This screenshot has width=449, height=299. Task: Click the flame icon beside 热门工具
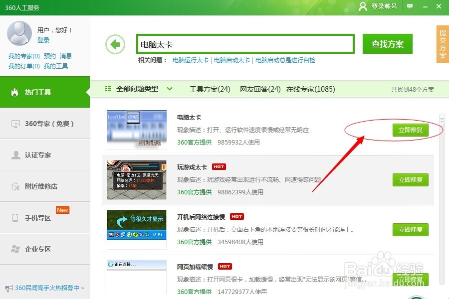pos(14,92)
